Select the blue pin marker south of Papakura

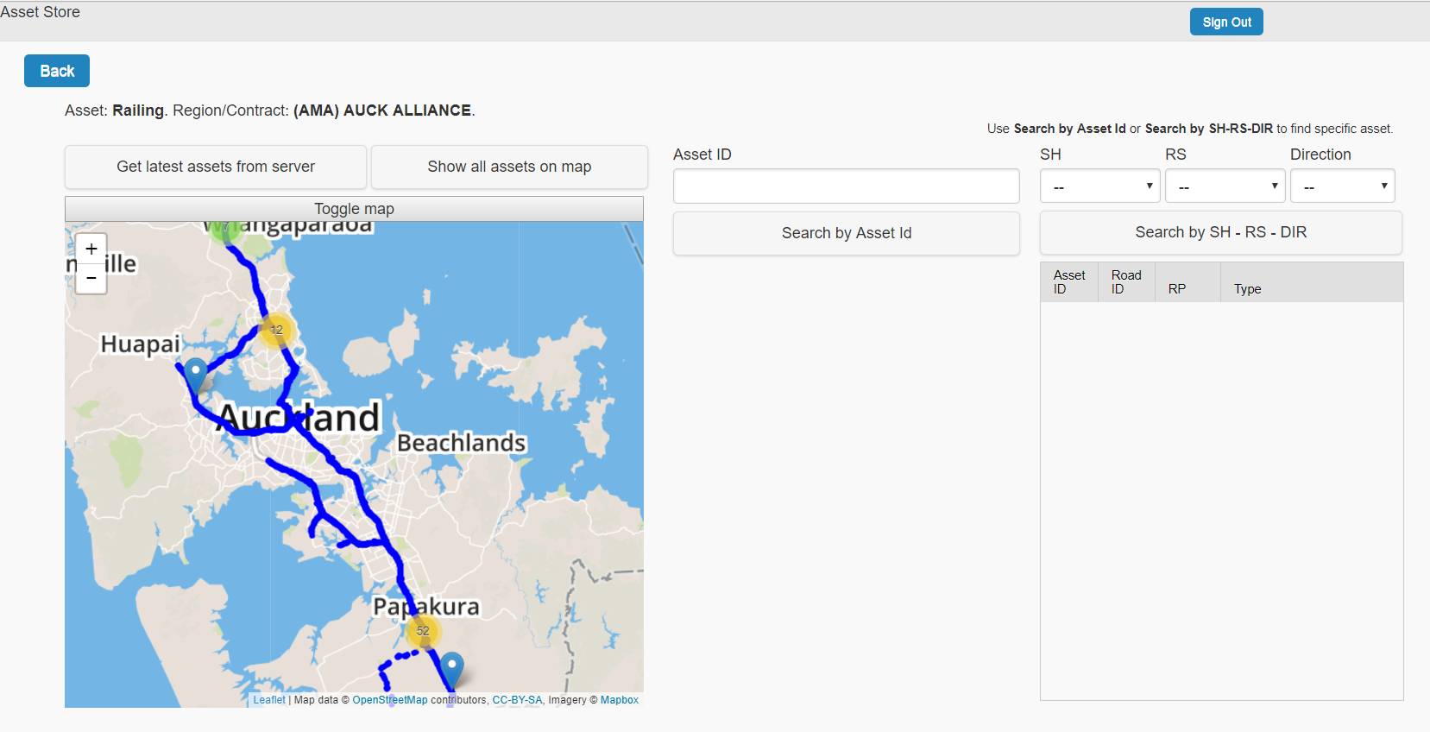point(451,668)
